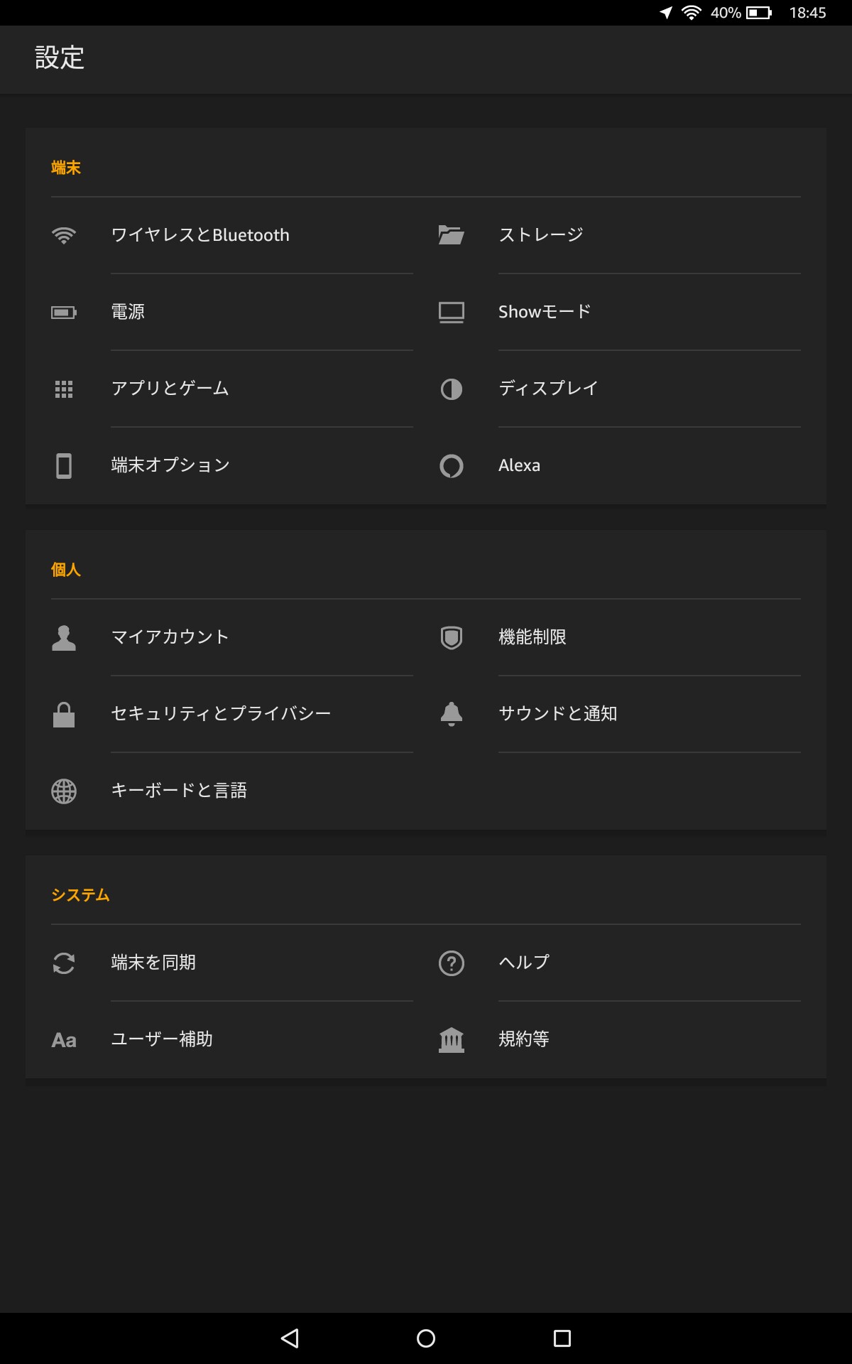Open マイアカウント entry
Screen dimensions: 852x1364
coord(219,637)
